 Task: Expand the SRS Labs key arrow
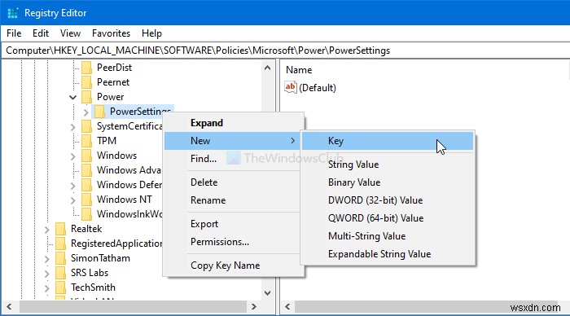coord(47,274)
